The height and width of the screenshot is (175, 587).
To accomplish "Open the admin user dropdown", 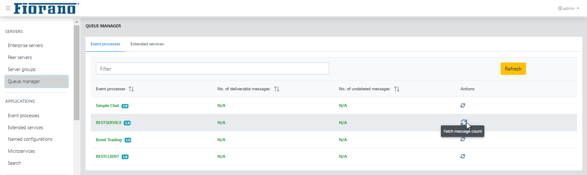I will pos(569,8).
